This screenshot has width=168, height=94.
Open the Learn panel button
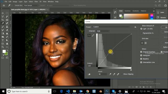pos(161,12)
